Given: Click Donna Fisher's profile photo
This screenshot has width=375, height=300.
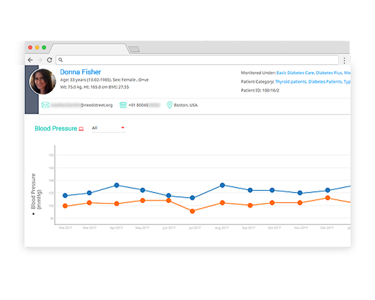Looking at the screenshot, I should point(43,81).
